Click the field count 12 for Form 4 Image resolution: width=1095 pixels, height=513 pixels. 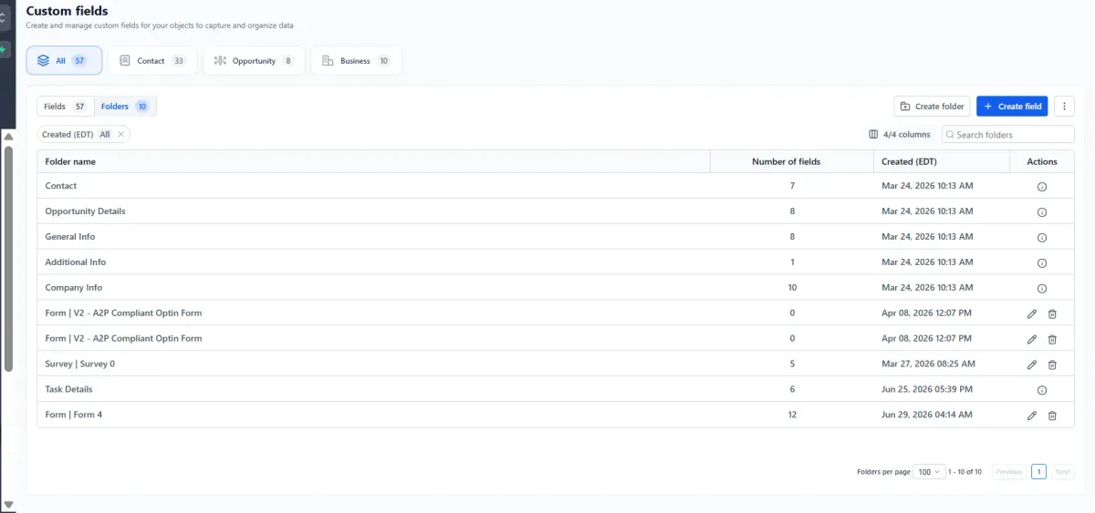click(792, 416)
